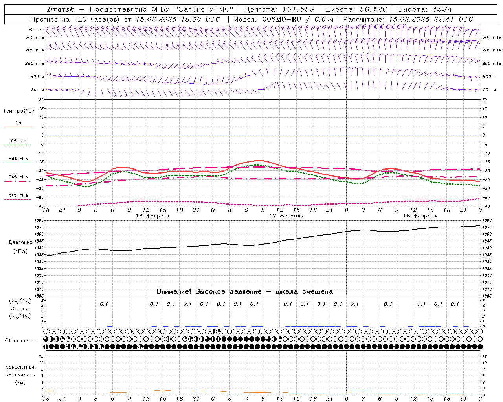Click the 'Облачность' cloud cover row label
Image resolution: width=503 pixels, height=402 pixels.
coord(20,341)
